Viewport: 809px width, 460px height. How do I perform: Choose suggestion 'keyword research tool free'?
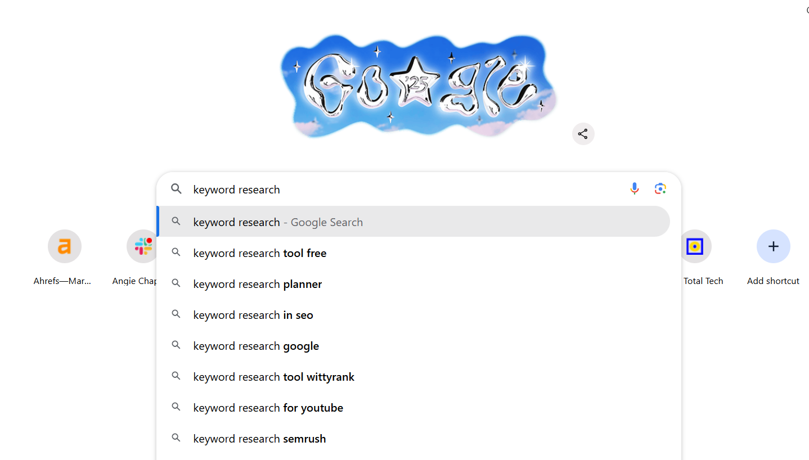tap(414, 253)
